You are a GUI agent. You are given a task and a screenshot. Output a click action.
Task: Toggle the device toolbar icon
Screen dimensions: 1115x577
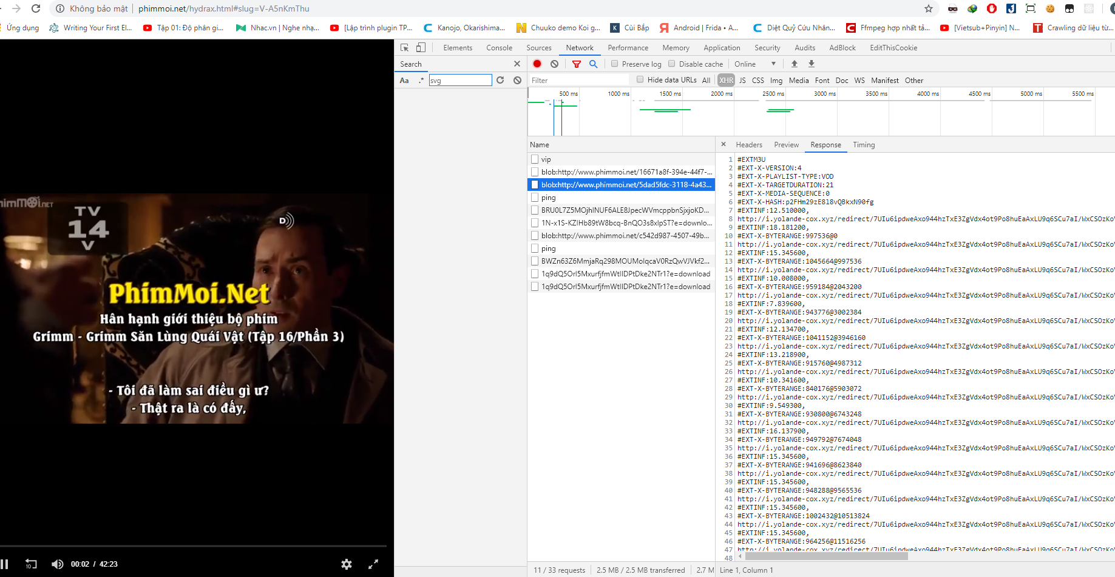point(421,47)
